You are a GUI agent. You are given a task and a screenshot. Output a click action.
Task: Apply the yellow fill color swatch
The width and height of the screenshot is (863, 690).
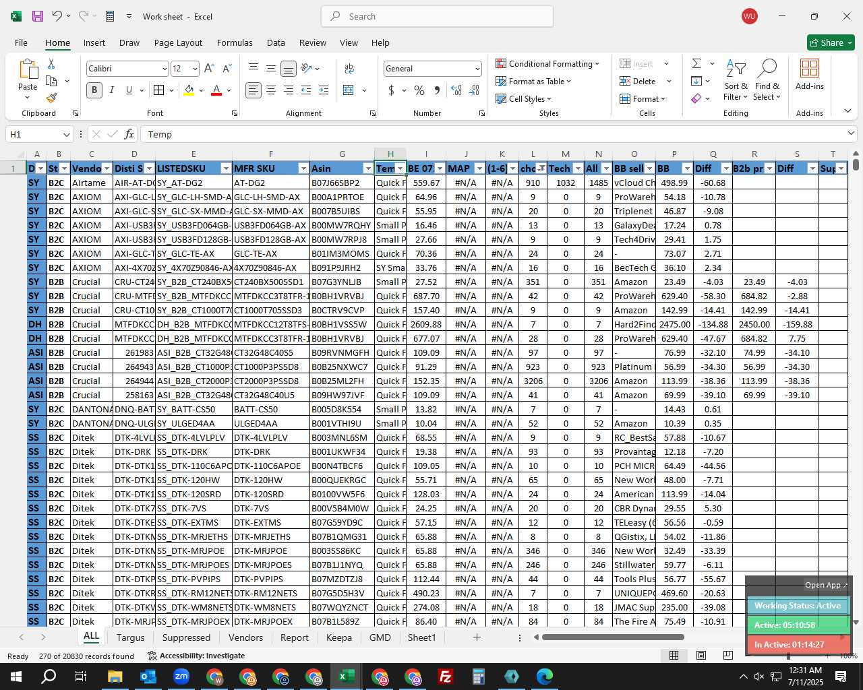click(189, 90)
